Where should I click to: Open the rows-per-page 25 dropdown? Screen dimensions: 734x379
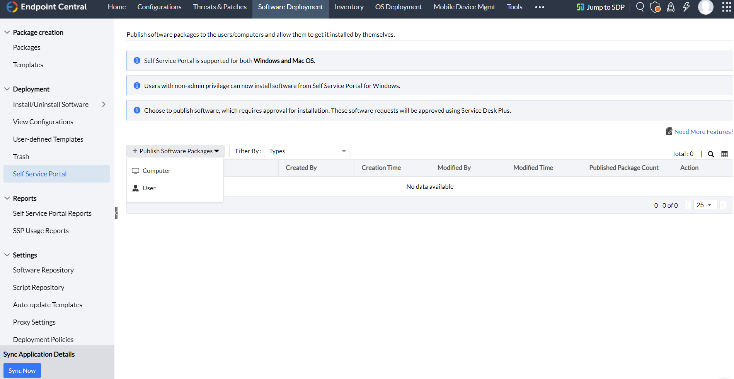coord(705,205)
